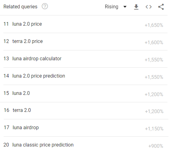Open 'luna 2.0 price prediction' query

pyautogui.click(x=39, y=76)
